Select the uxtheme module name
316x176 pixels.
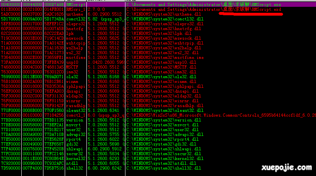point(74,14)
